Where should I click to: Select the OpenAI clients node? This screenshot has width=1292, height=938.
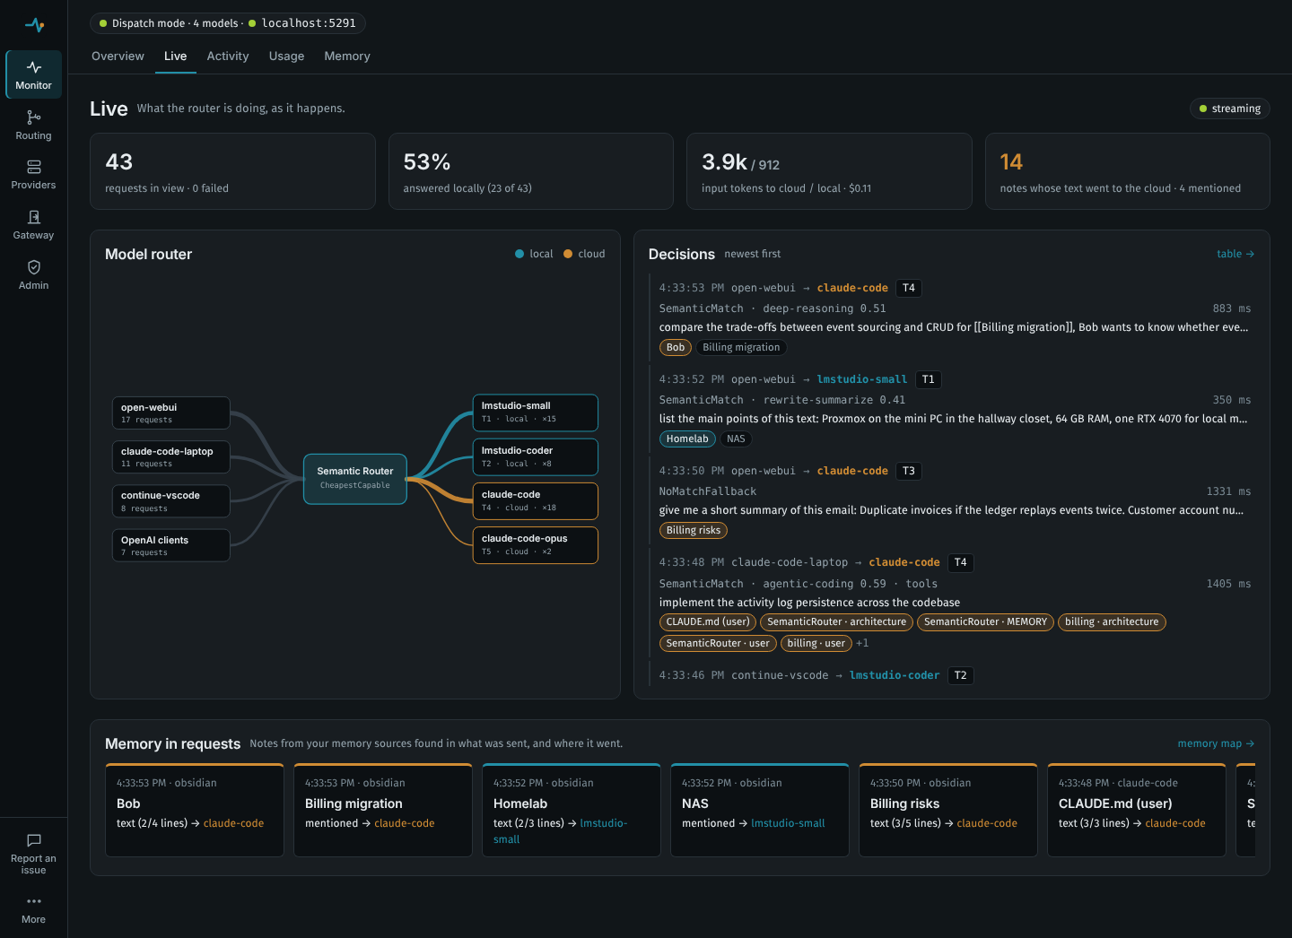170,545
